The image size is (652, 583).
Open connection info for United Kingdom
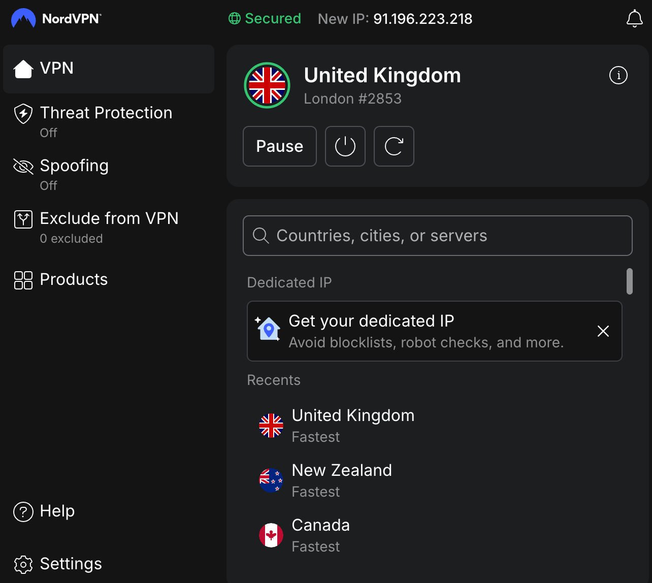pos(618,76)
